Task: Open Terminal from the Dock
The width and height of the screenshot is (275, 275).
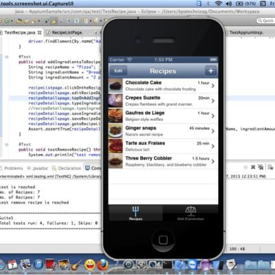Action: point(167,265)
